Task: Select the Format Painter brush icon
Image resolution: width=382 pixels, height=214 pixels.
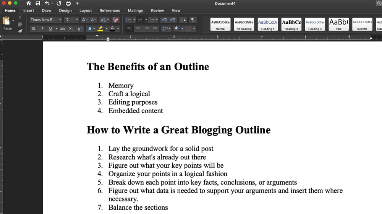Action: click(20, 31)
